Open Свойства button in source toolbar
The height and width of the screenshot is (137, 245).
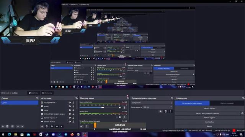click(x=34, y=93)
